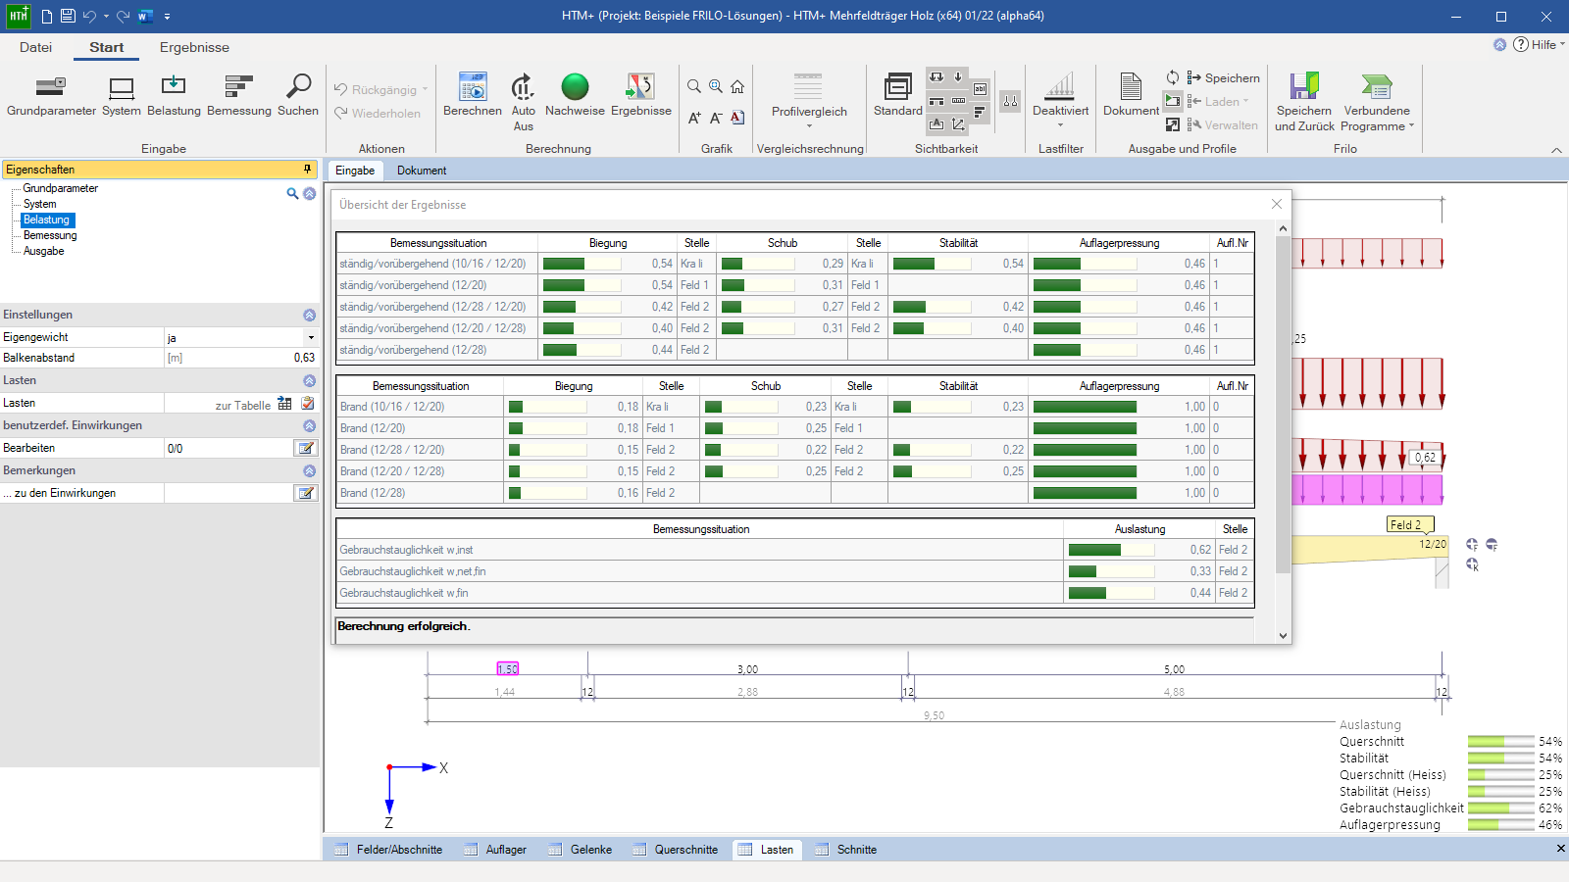The height and width of the screenshot is (882, 1569).
Task: Expand the Profilvergleich dropdown
Action: (809, 126)
